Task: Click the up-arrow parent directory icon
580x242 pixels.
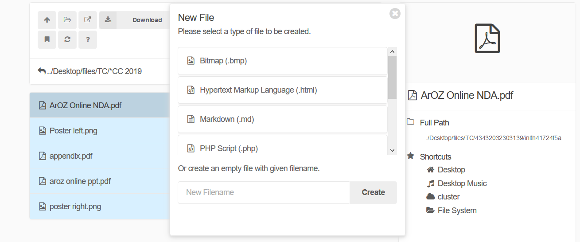Action: tap(47, 20)
